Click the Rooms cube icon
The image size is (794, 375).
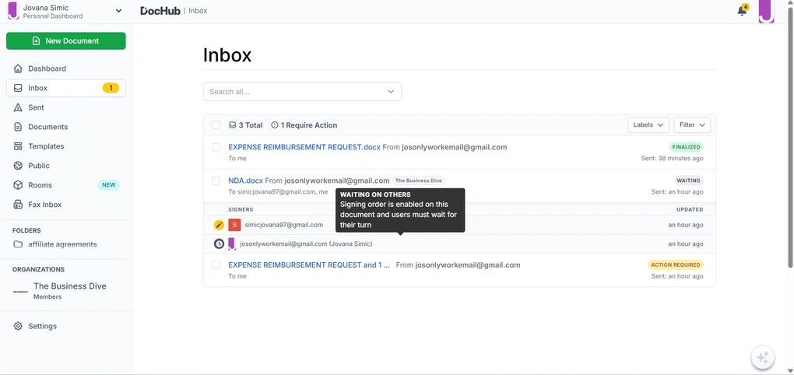click(18, 185)
